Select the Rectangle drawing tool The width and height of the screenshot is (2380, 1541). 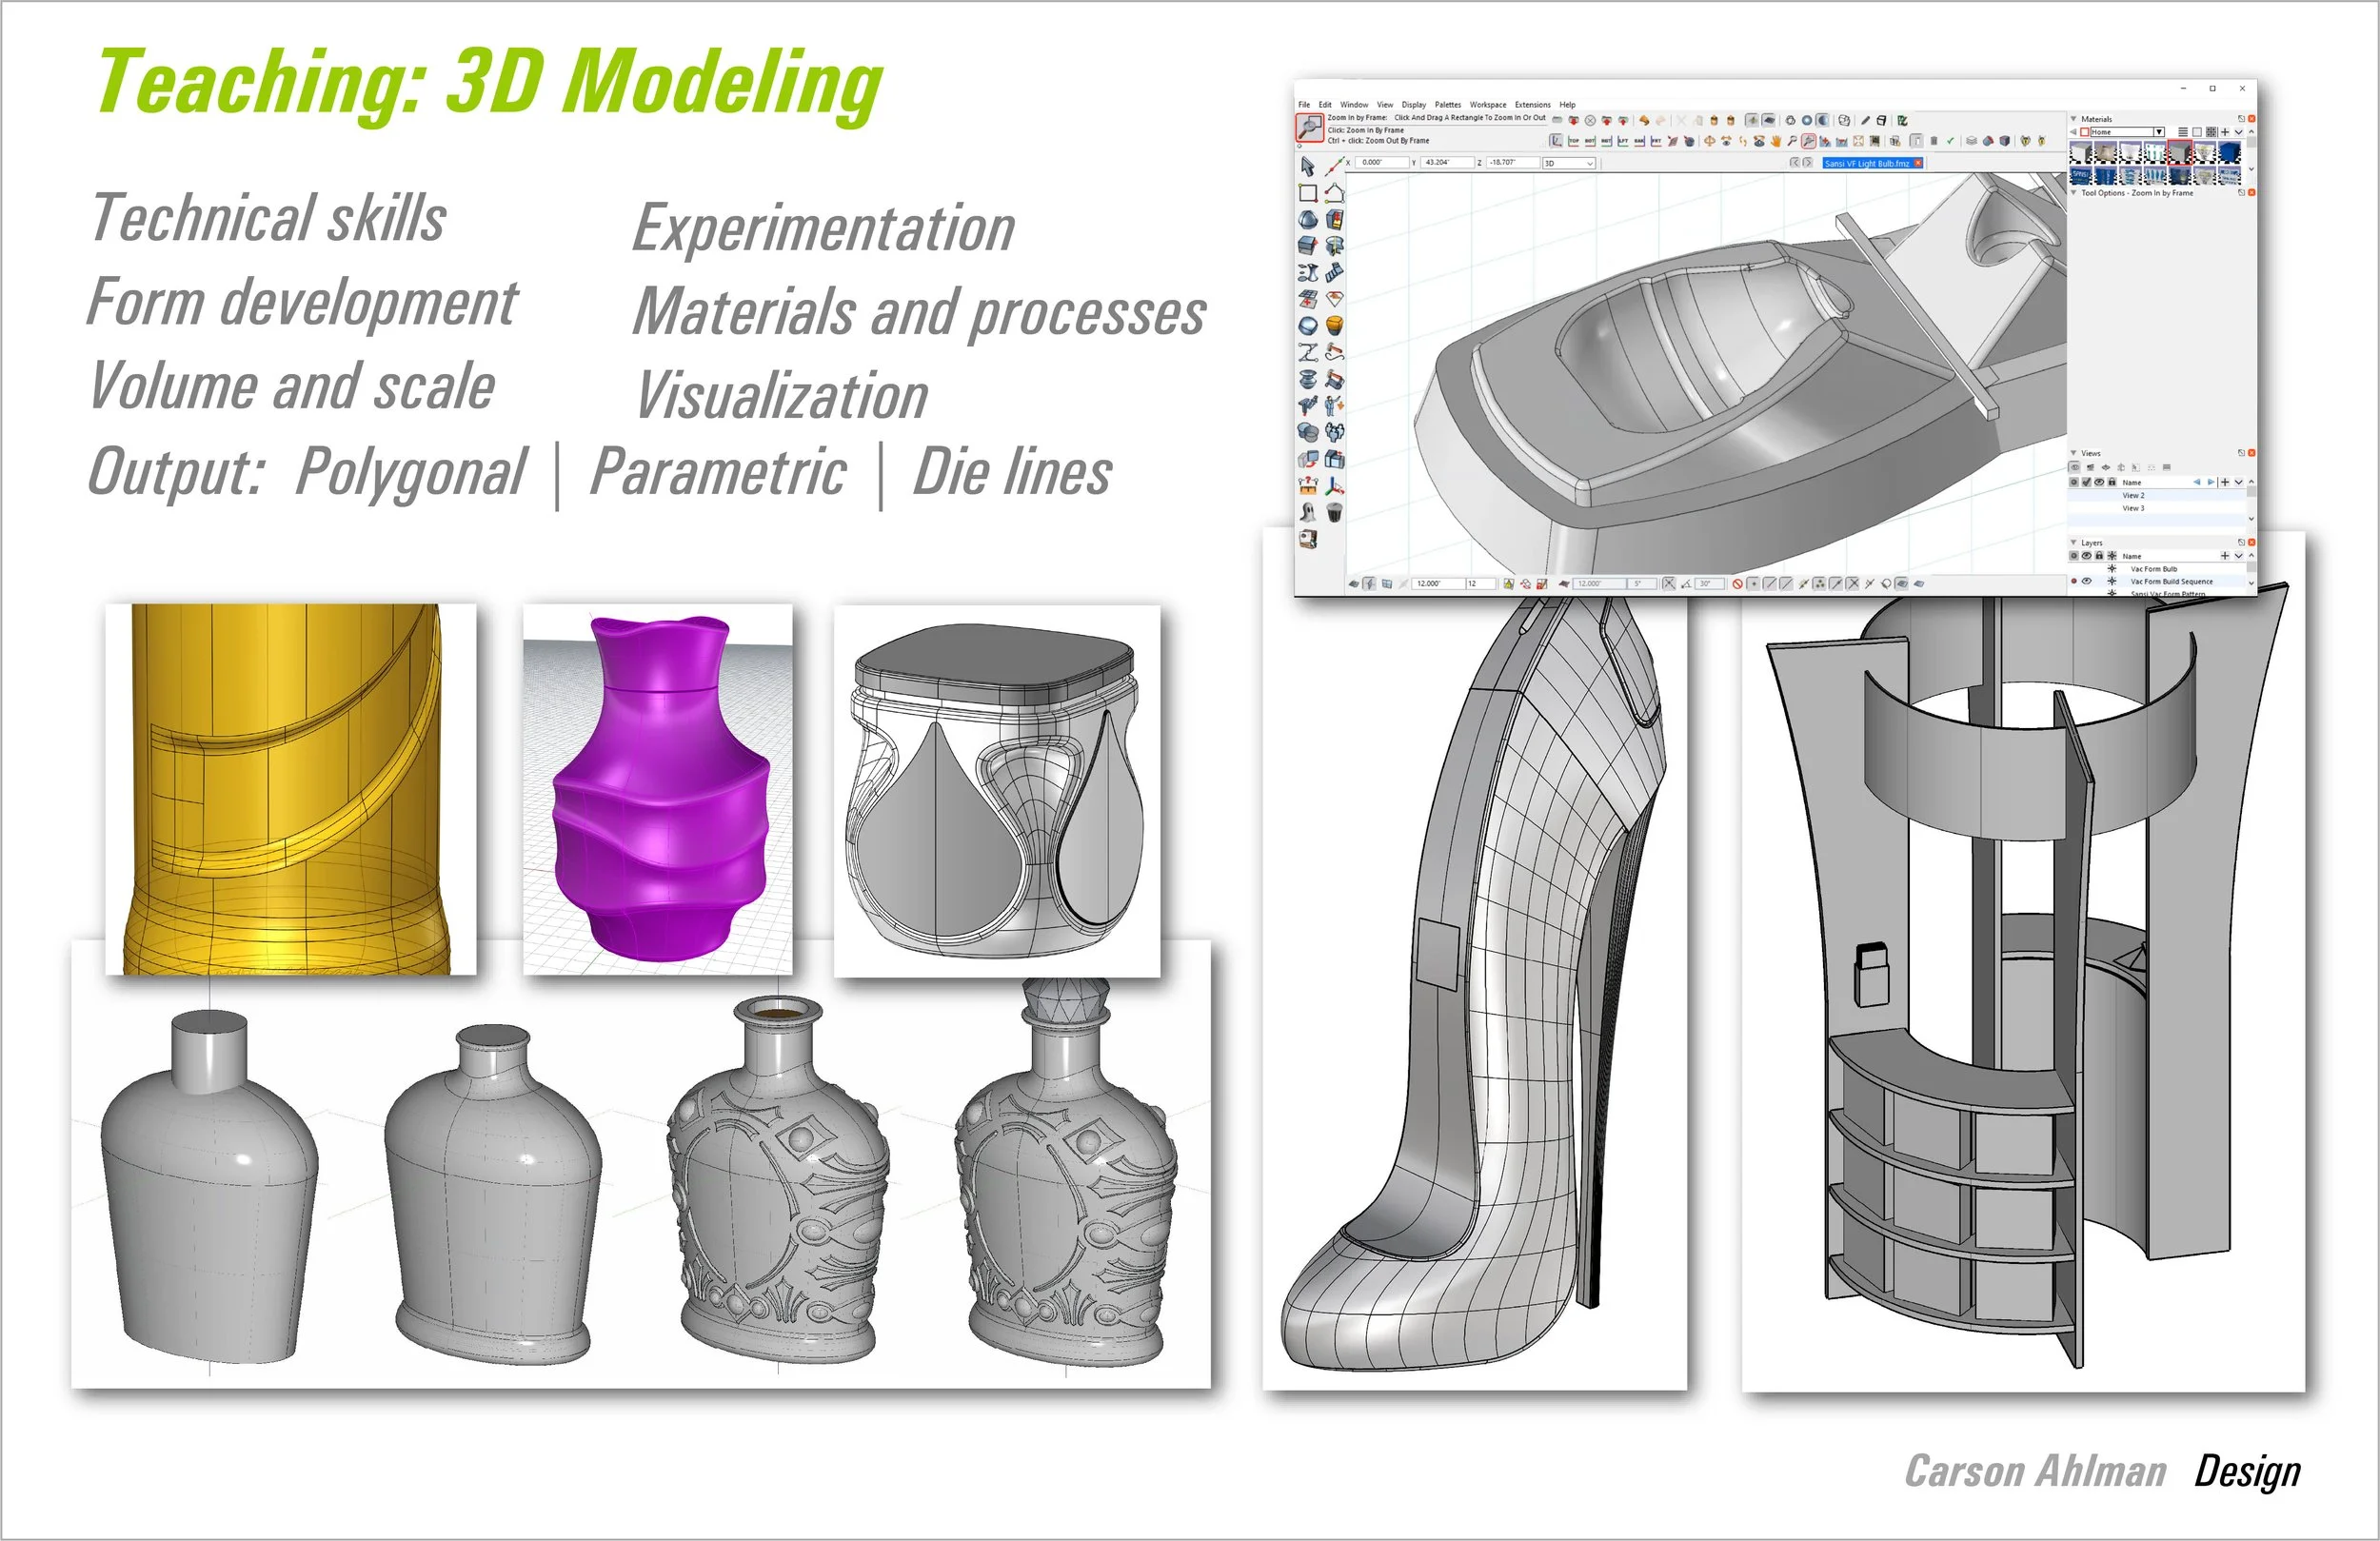click(1306, 193)
